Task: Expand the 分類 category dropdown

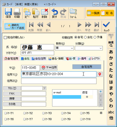Action: [101, 48]
